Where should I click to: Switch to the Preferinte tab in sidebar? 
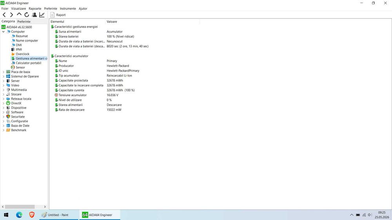tap(24, 21)
